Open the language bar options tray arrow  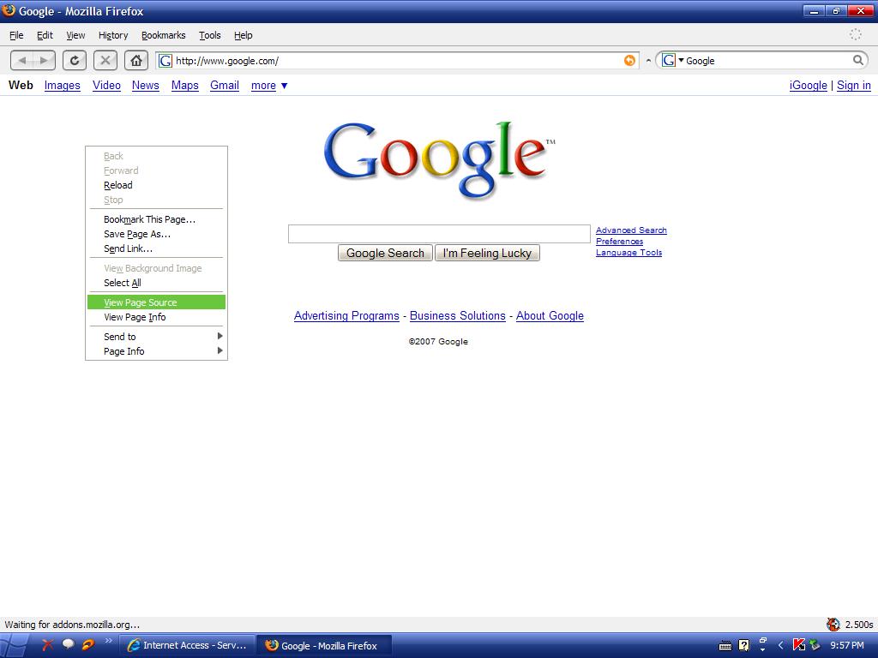point(762,649)
